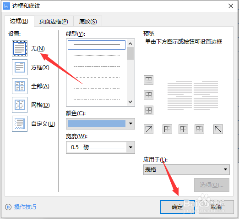
Task: Select the 网格(D) grid border icon
Action: tap(20, 105)
